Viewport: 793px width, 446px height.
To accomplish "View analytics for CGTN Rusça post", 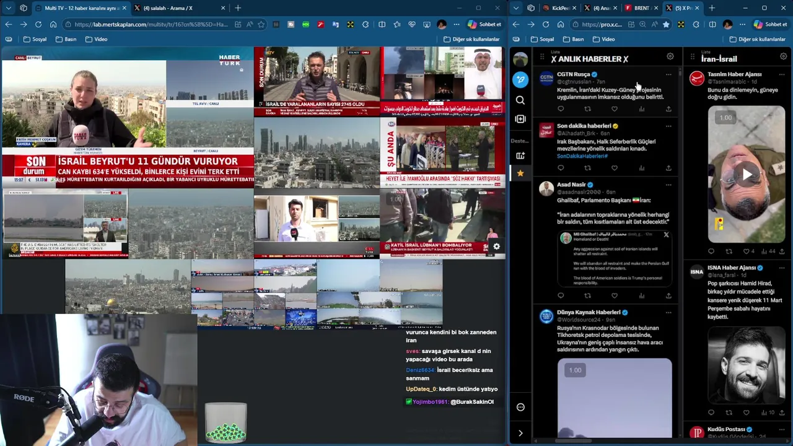I will 642,109.
